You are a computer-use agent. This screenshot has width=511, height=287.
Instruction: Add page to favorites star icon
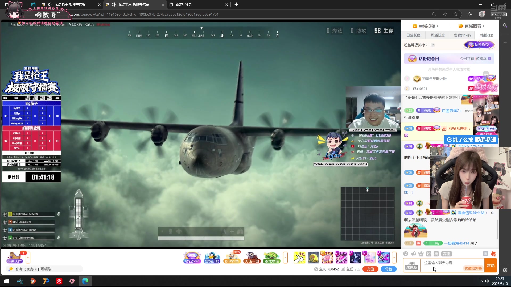(455, 14)
